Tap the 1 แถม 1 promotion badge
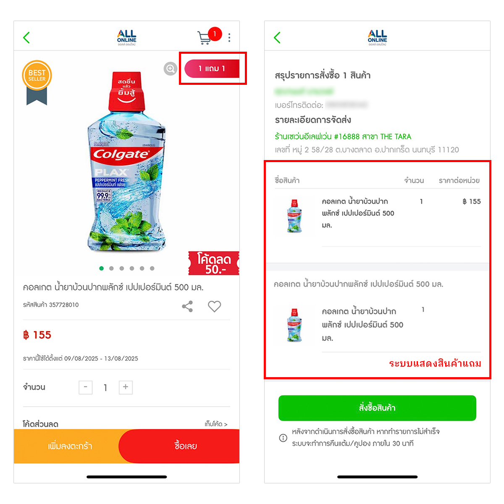 [x=212, y=68]
